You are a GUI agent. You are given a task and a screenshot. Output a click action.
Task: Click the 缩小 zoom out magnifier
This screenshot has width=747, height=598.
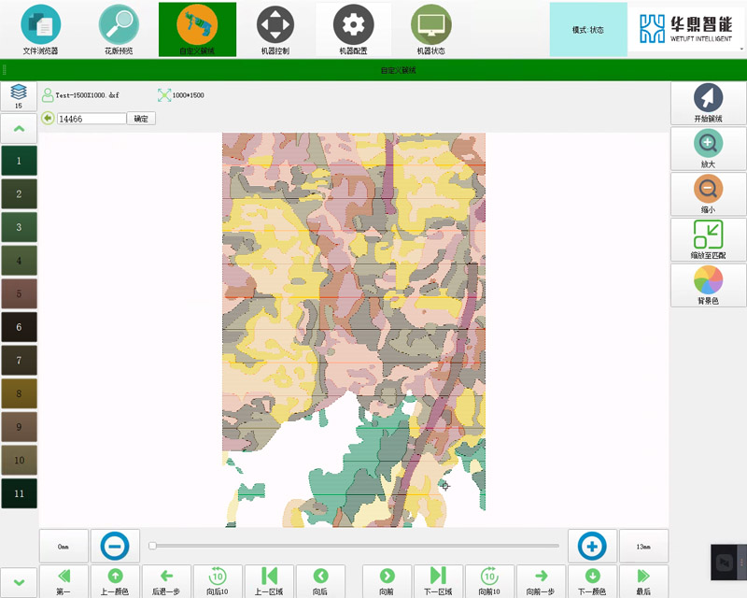709,193
